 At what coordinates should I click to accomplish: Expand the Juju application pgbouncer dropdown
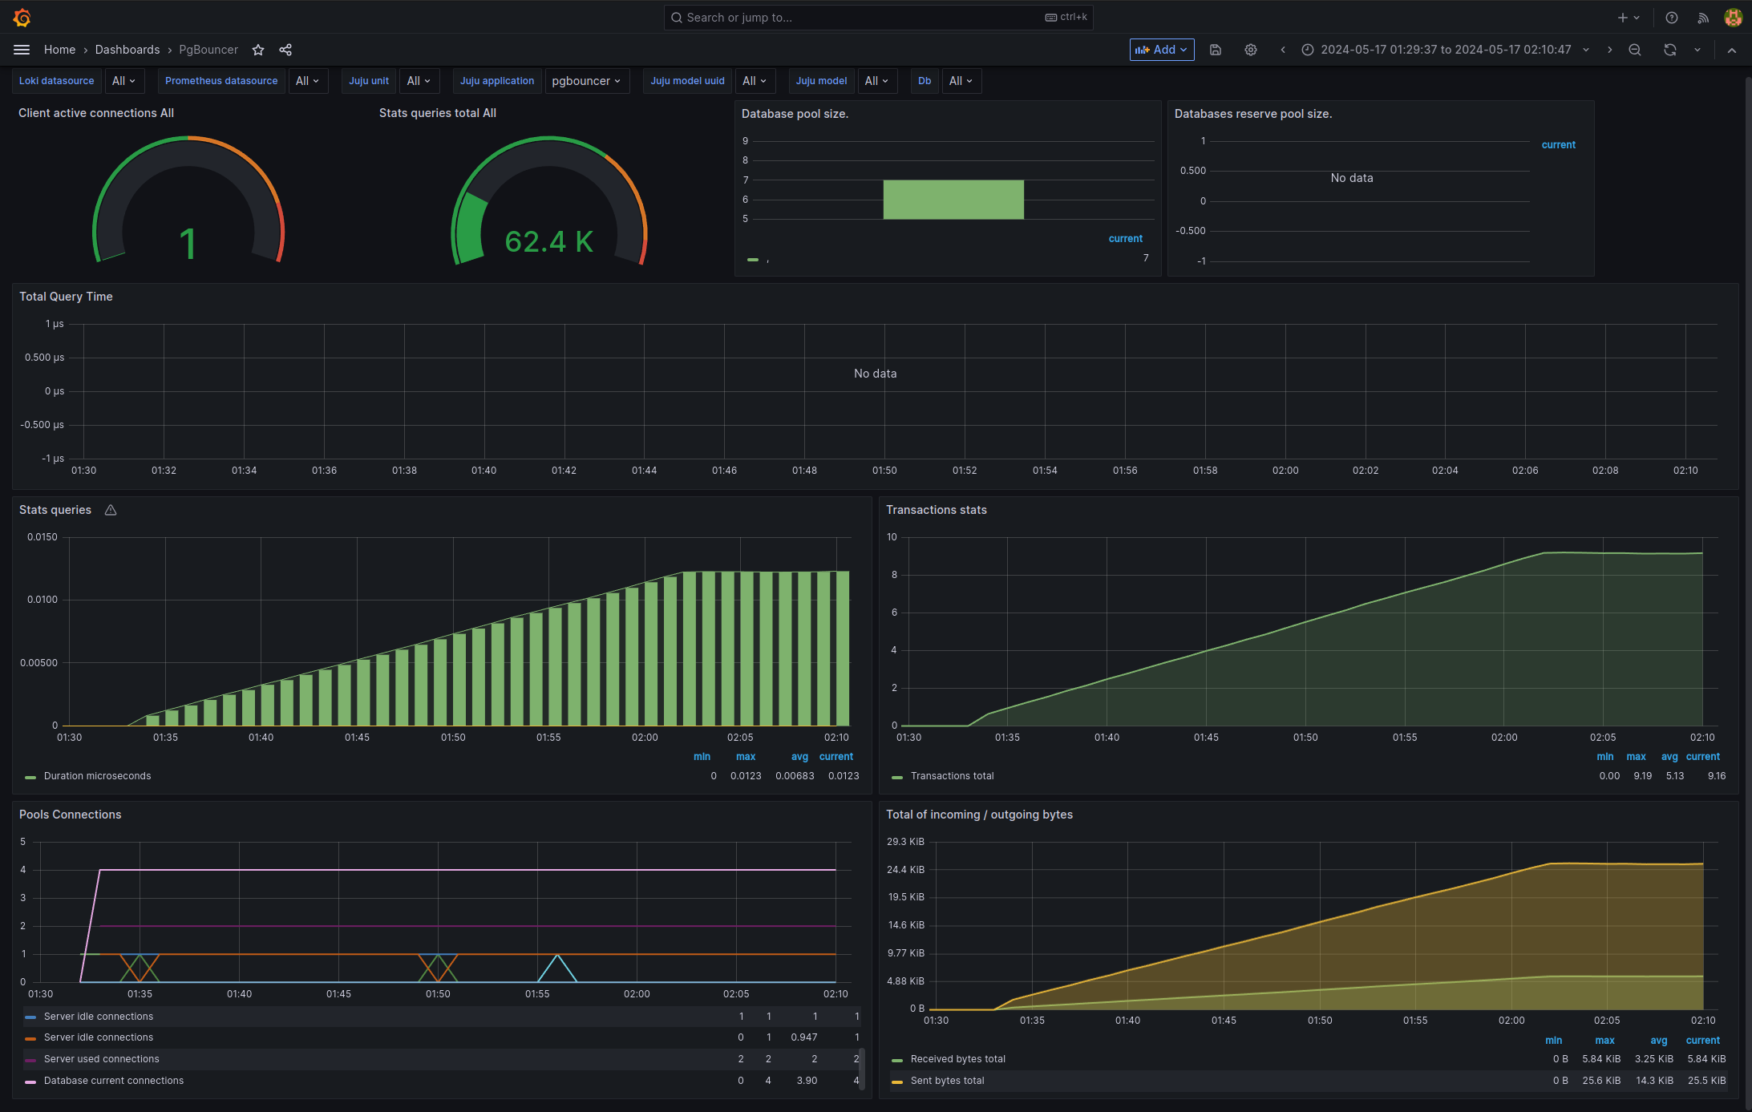[586, 81]
